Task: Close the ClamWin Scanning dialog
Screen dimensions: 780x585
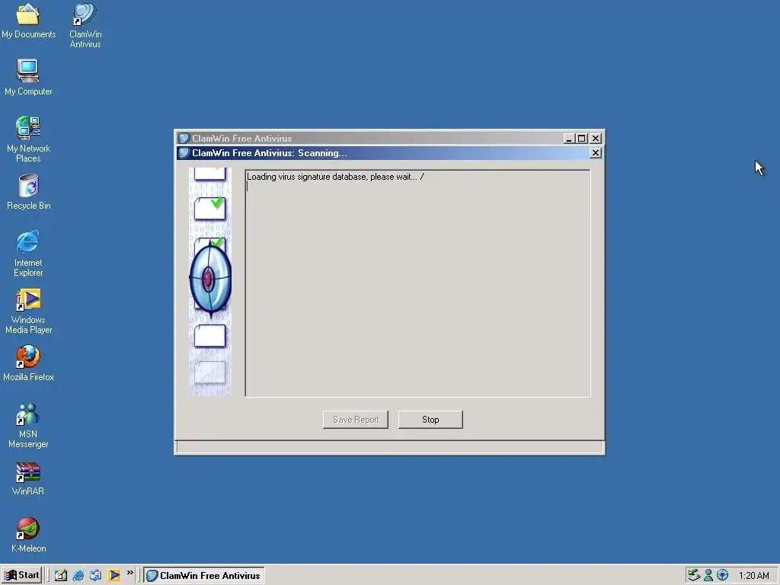Action: (595, 152)
